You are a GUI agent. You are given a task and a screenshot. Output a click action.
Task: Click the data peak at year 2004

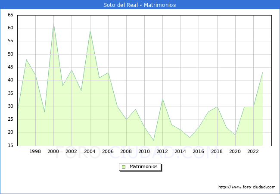(x=90, y=31)
